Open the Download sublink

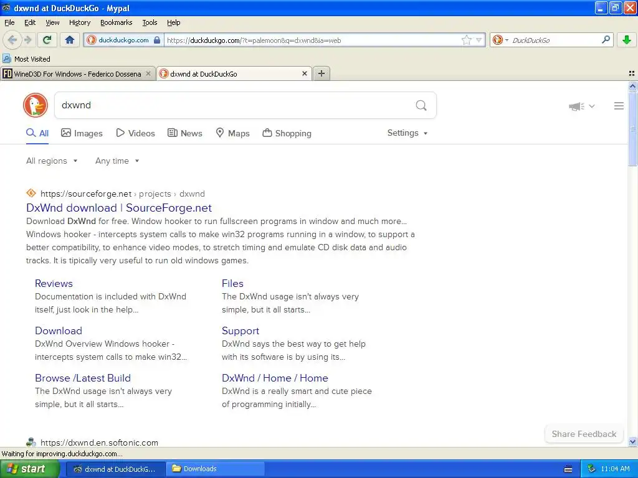58,330
